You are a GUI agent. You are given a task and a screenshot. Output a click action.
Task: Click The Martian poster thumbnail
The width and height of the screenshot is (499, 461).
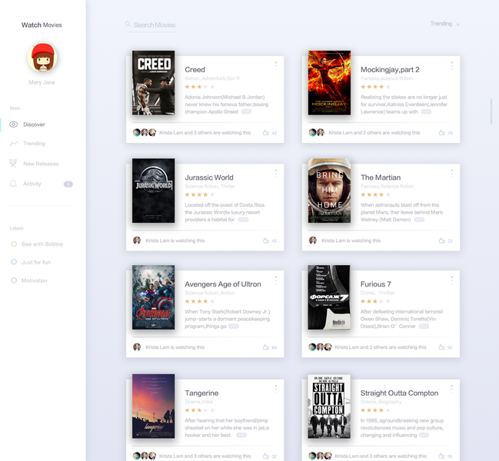(x=329, y=191)
